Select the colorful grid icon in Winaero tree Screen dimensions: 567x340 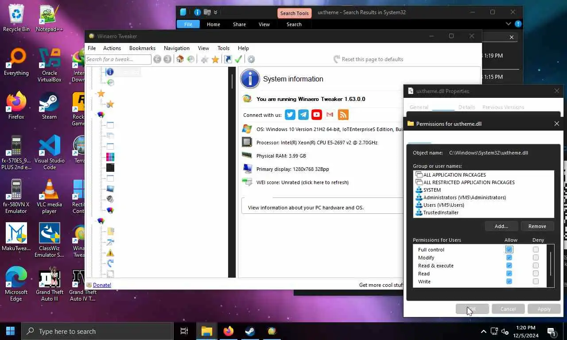click(110, 157)
